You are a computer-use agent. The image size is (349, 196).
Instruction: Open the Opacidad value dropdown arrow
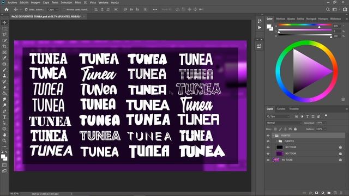325,123
